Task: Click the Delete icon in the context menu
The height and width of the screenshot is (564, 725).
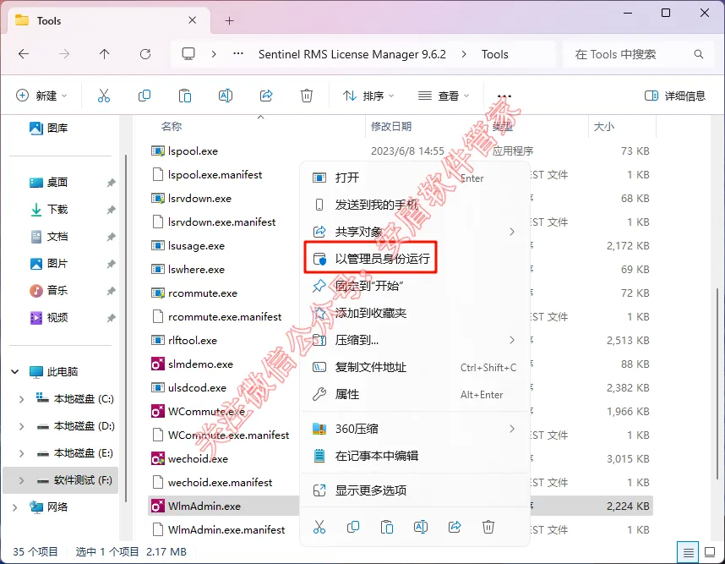Action: (488, 527)
